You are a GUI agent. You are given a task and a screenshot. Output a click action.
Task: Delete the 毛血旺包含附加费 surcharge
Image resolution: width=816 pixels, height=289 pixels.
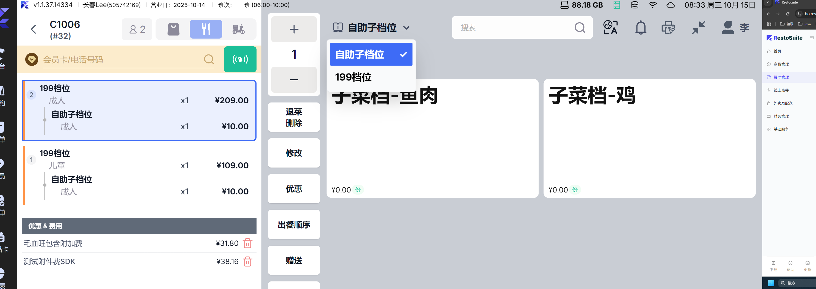(x=247, y=243)
